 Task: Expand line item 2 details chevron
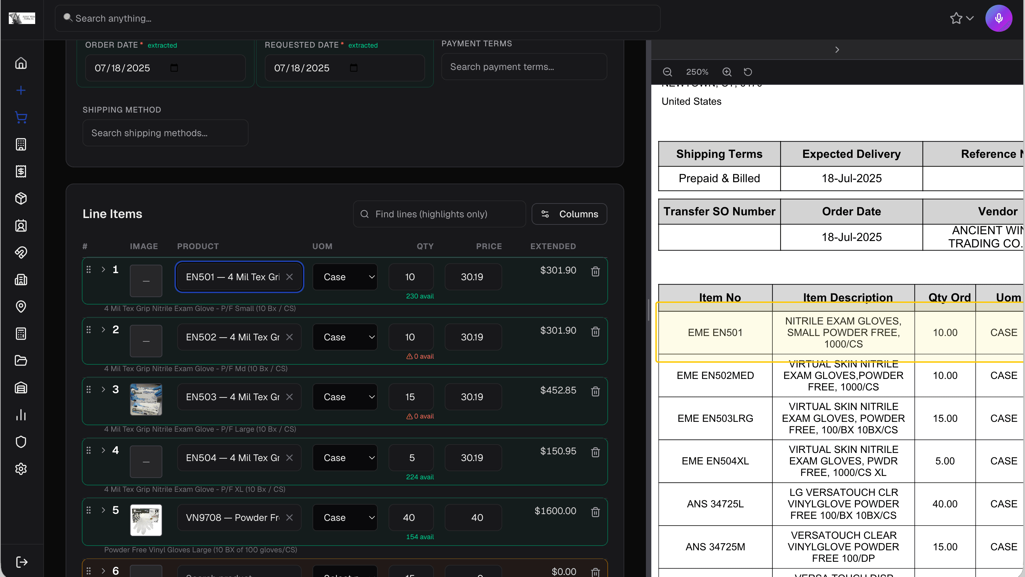pos(103,329)
